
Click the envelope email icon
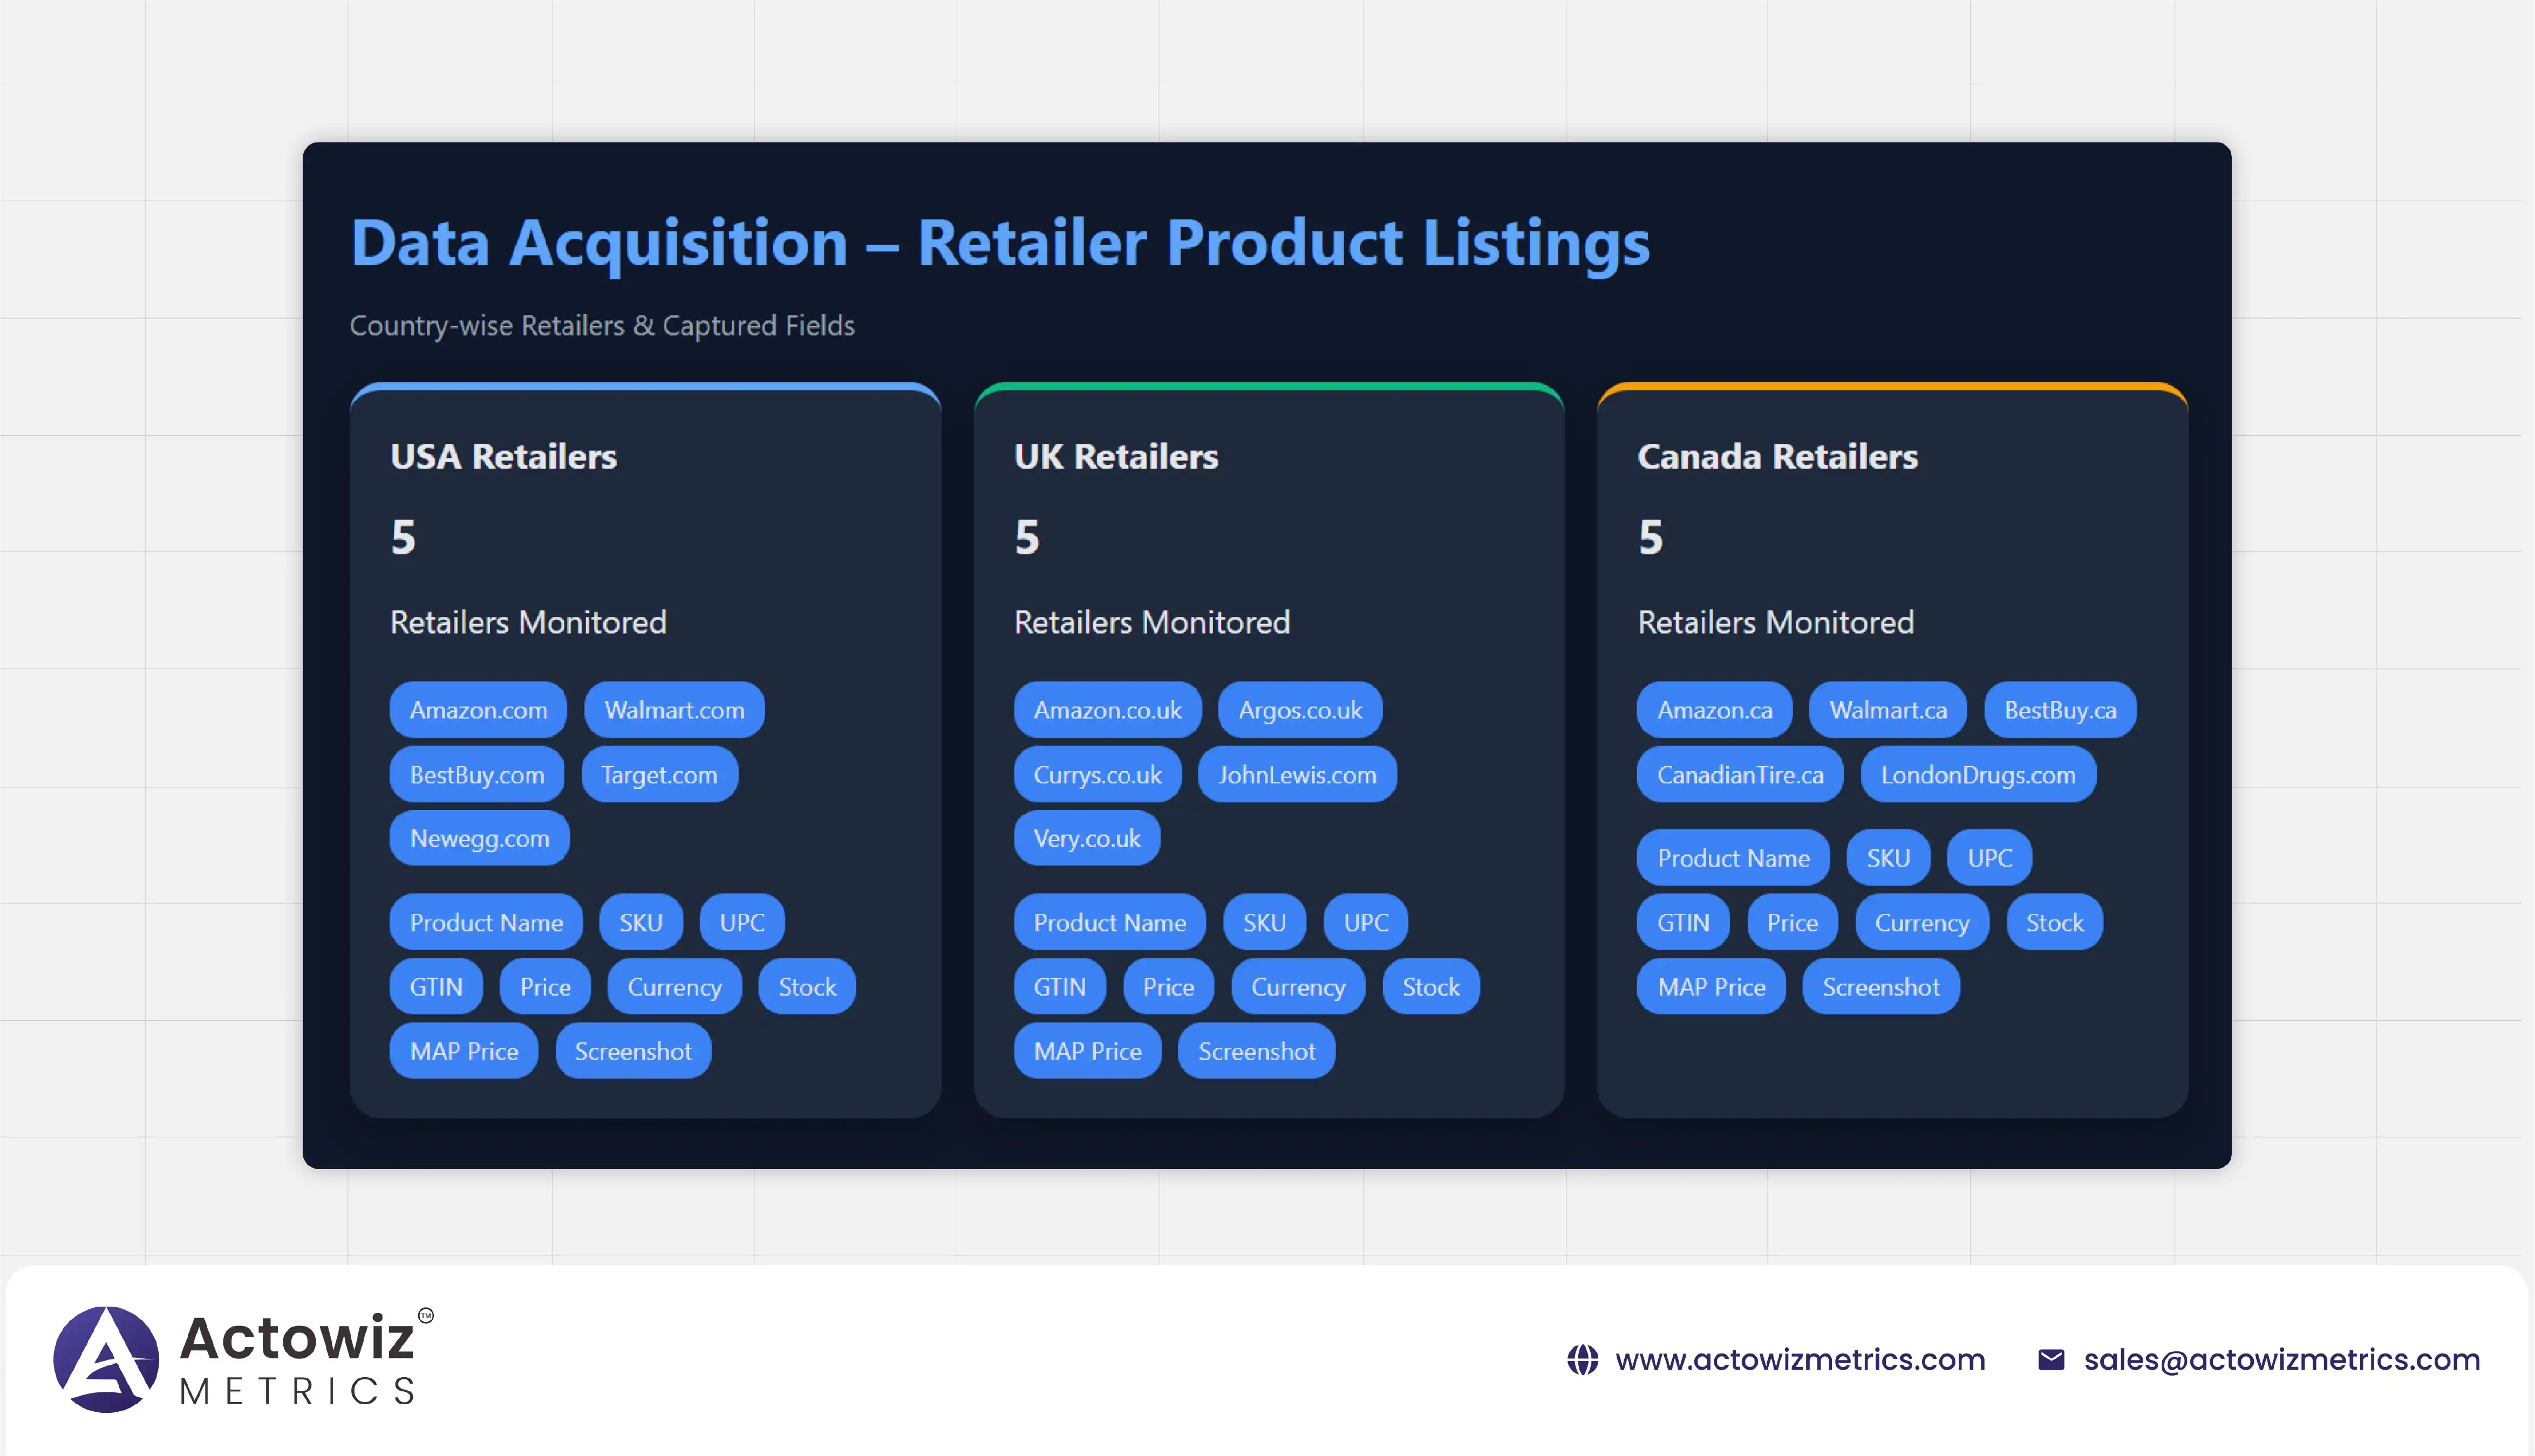pyautogui.click(x=2051, y=1360)
